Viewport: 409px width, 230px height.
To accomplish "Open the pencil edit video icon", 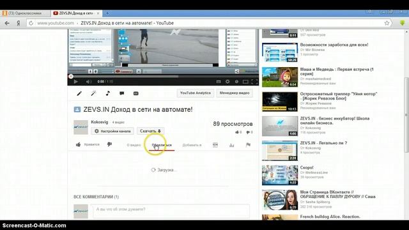I will 79,93.
